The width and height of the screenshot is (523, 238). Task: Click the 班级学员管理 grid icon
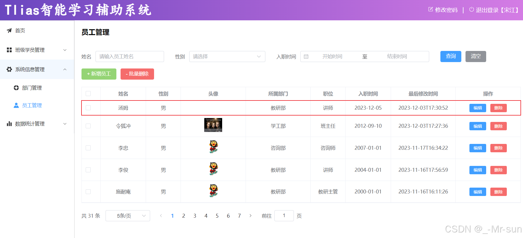pyautogui.click(x=9, y=50)
